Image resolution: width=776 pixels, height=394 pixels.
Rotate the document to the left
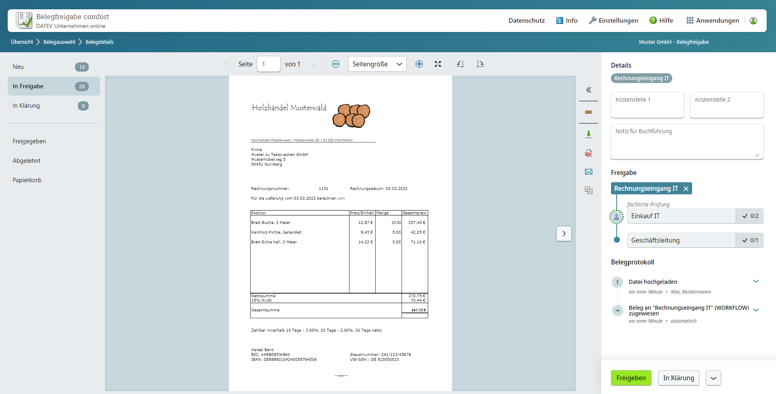(460, 64)
